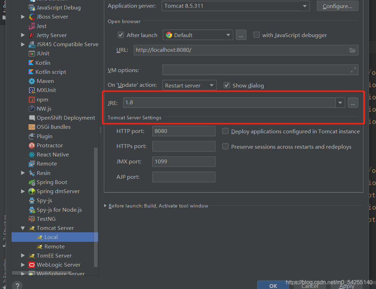
Task: Click the Jetty Server icon
Action: [31, 35]
